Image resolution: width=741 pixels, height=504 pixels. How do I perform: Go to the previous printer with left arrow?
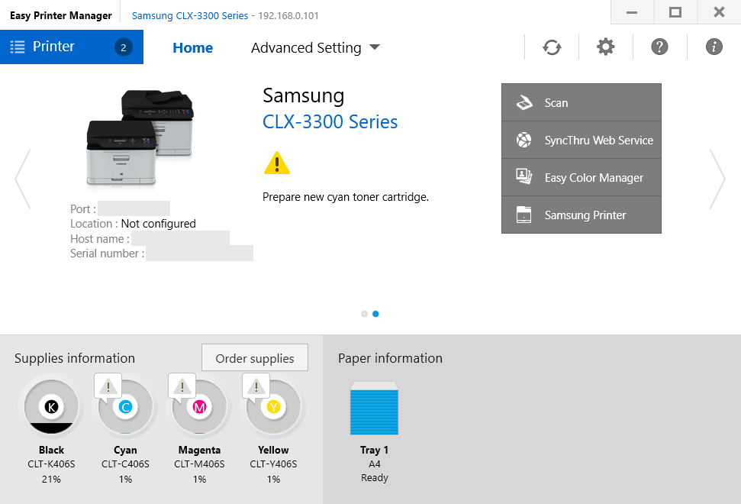coord(23,179)
